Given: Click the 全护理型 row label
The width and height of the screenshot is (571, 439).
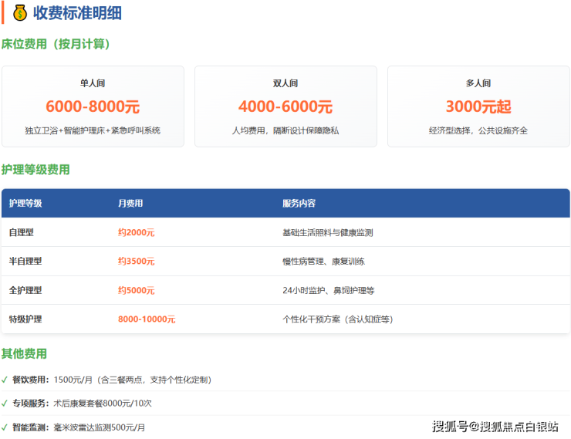Looking at the screenshot, I should (25, 291).
